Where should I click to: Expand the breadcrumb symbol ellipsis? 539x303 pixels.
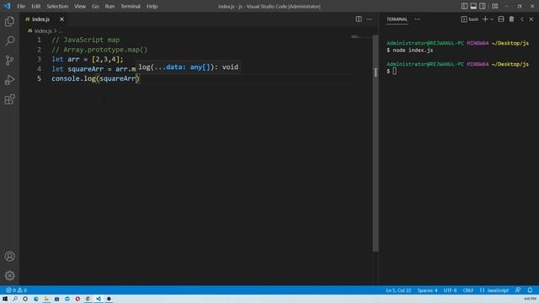[61, 31]
